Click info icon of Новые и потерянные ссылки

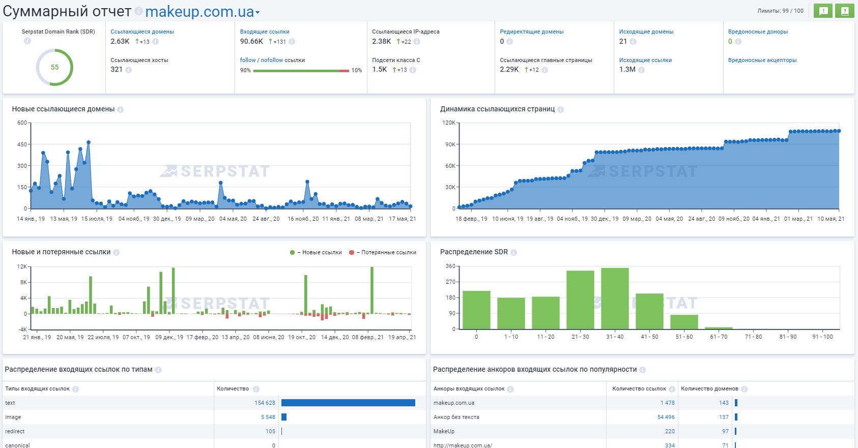coord(117,252)
